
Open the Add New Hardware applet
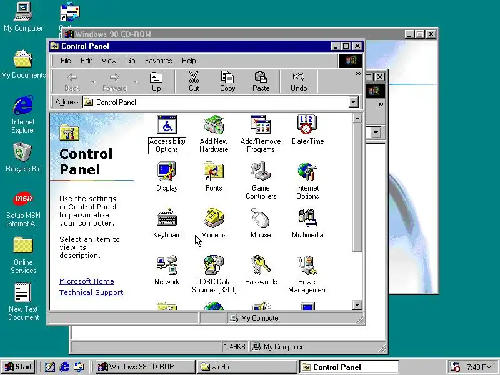click(214, 134)
